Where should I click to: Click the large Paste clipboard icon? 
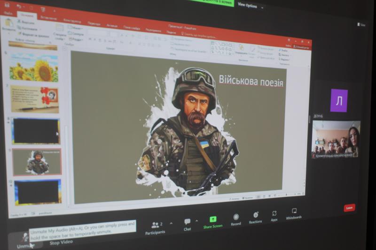8,23
